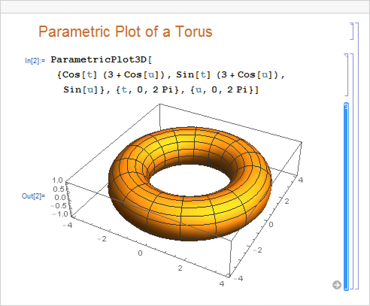Click the gray bar at top of notebook window
Viewport: 370px width, 306px height.
point(185,7)
